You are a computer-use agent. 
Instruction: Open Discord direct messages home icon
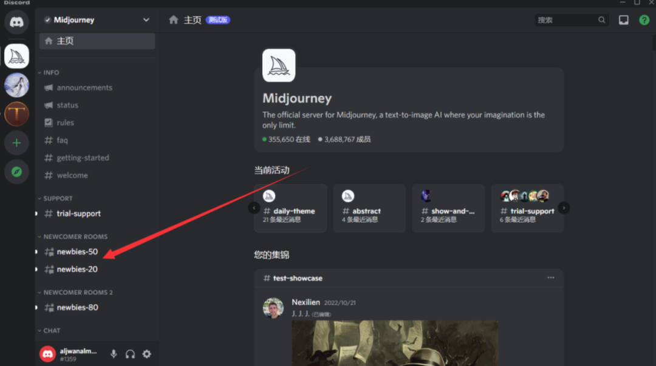[x=17, y=22]
